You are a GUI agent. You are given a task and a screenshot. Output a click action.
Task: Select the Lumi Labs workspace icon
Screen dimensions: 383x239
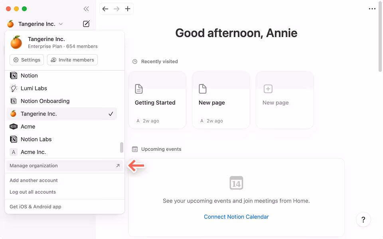click(14, 88)
